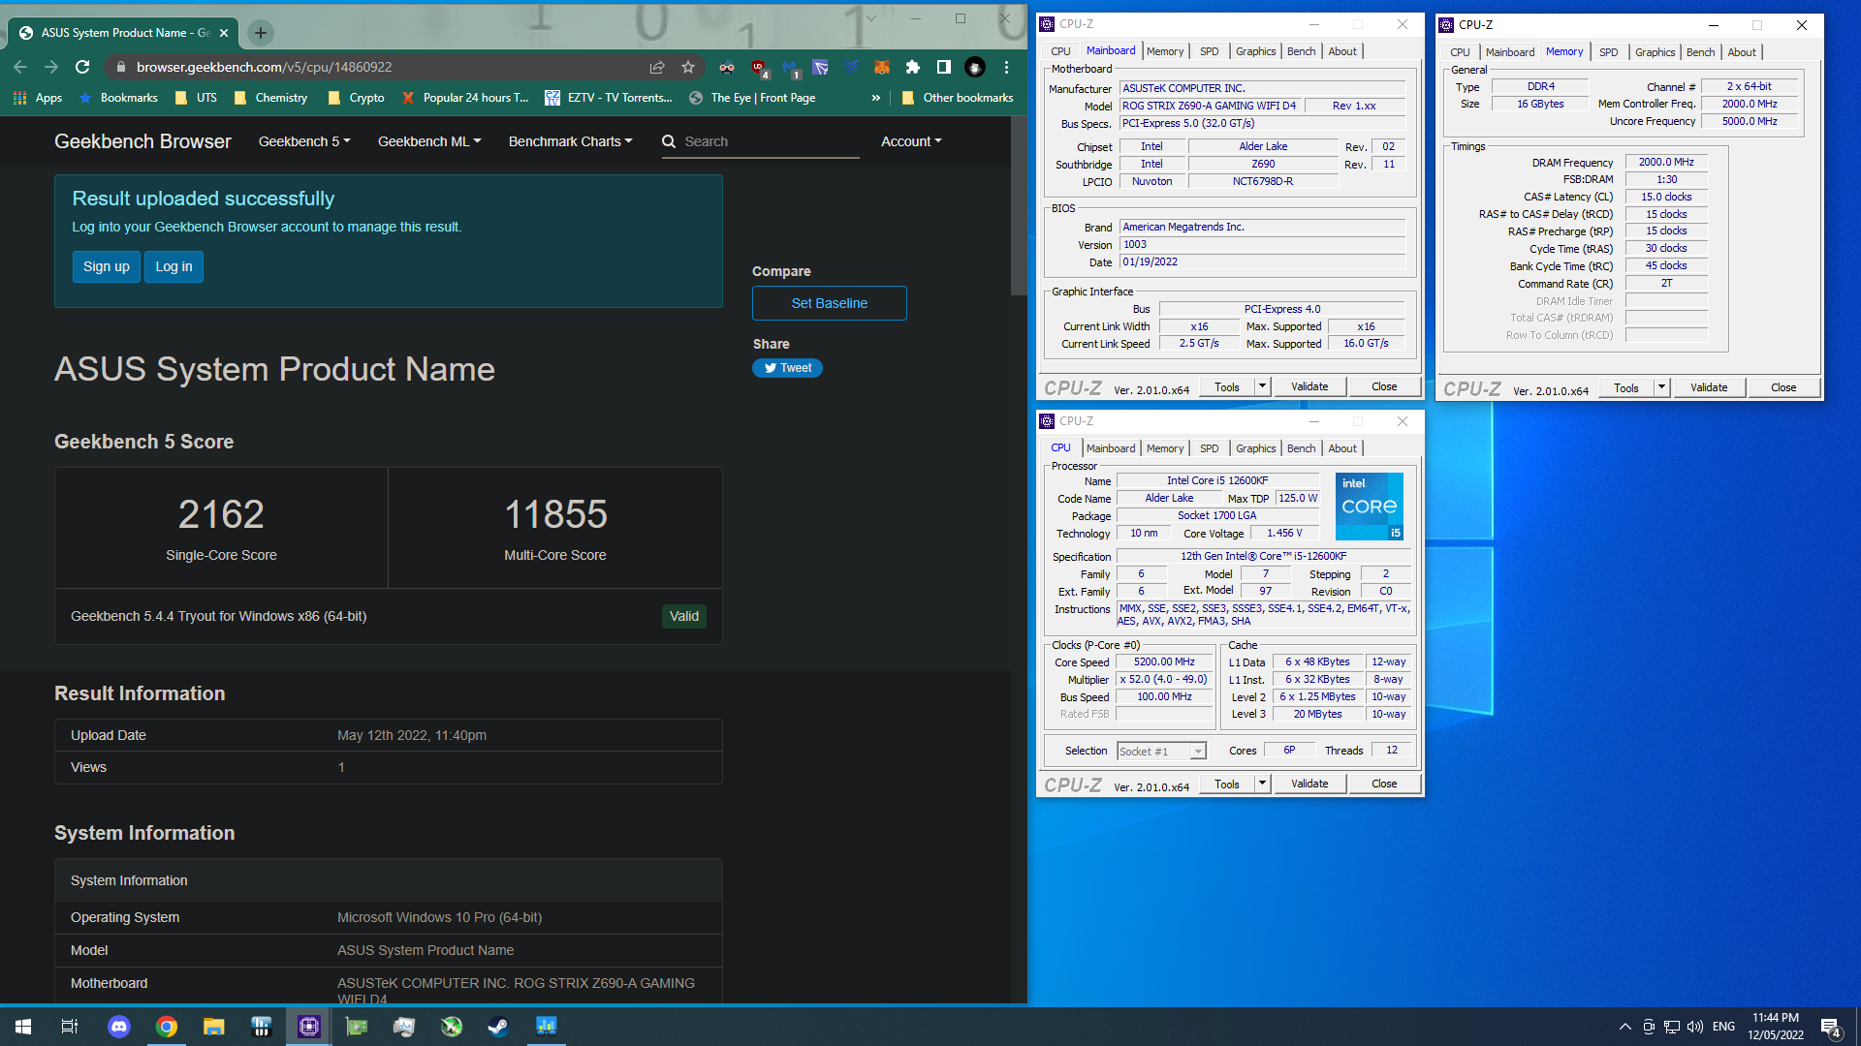Switch to CPU-Z in the taskbar

(309, 1027)
